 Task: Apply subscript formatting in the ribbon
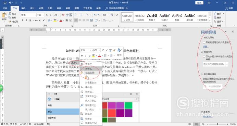[40, 20]
